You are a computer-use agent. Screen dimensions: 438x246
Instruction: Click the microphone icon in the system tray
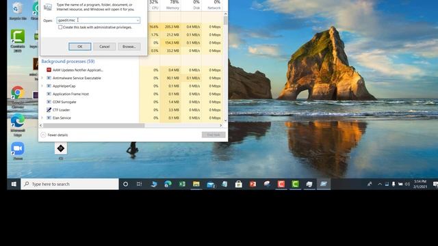(394, 184)
